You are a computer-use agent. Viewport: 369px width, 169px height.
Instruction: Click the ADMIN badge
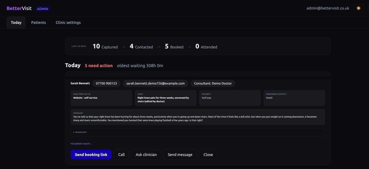pos(43,9)
